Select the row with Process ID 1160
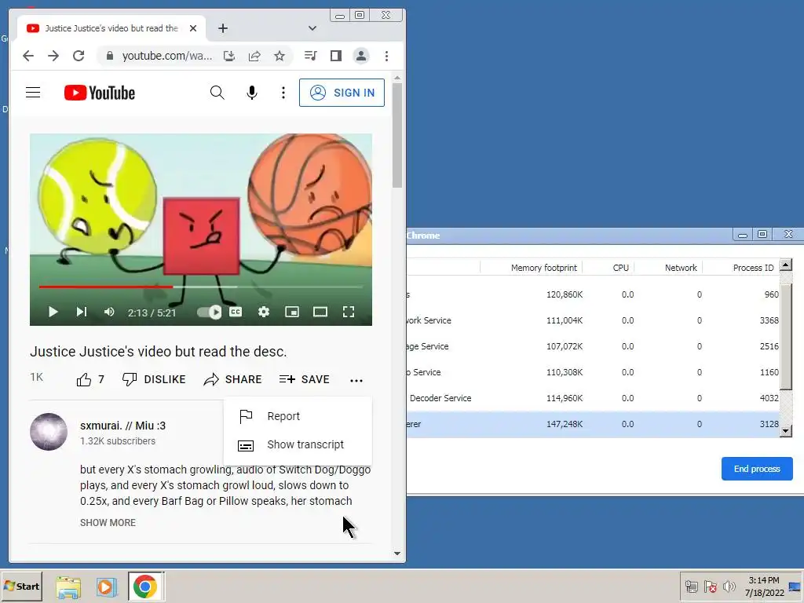804x603 pixels. [594, 372]
